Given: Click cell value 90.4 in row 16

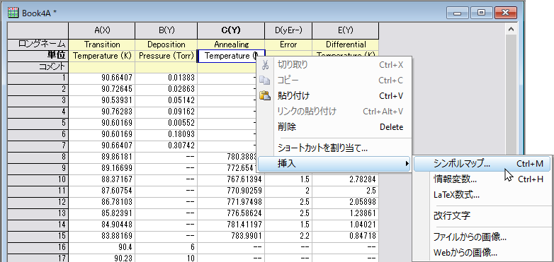Looking at the screenshot, I should [102, 247].
